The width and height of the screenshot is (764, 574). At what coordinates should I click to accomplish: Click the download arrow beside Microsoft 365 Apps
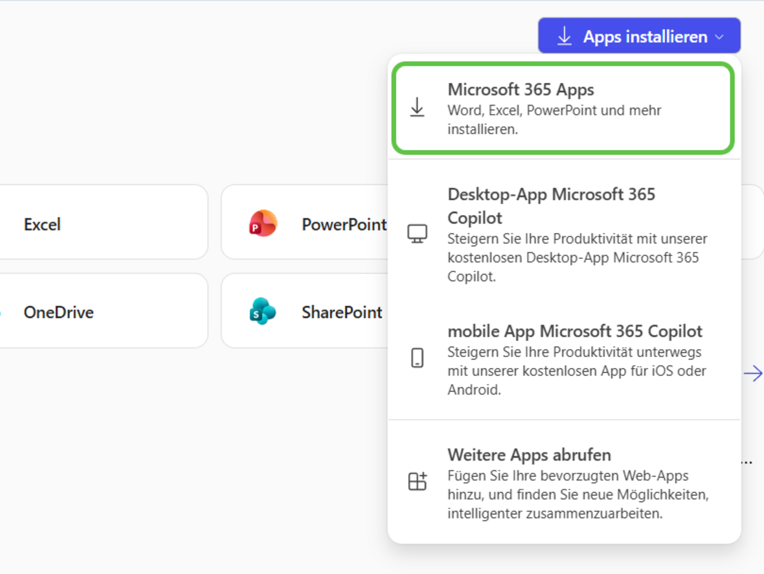coord(418,108)
